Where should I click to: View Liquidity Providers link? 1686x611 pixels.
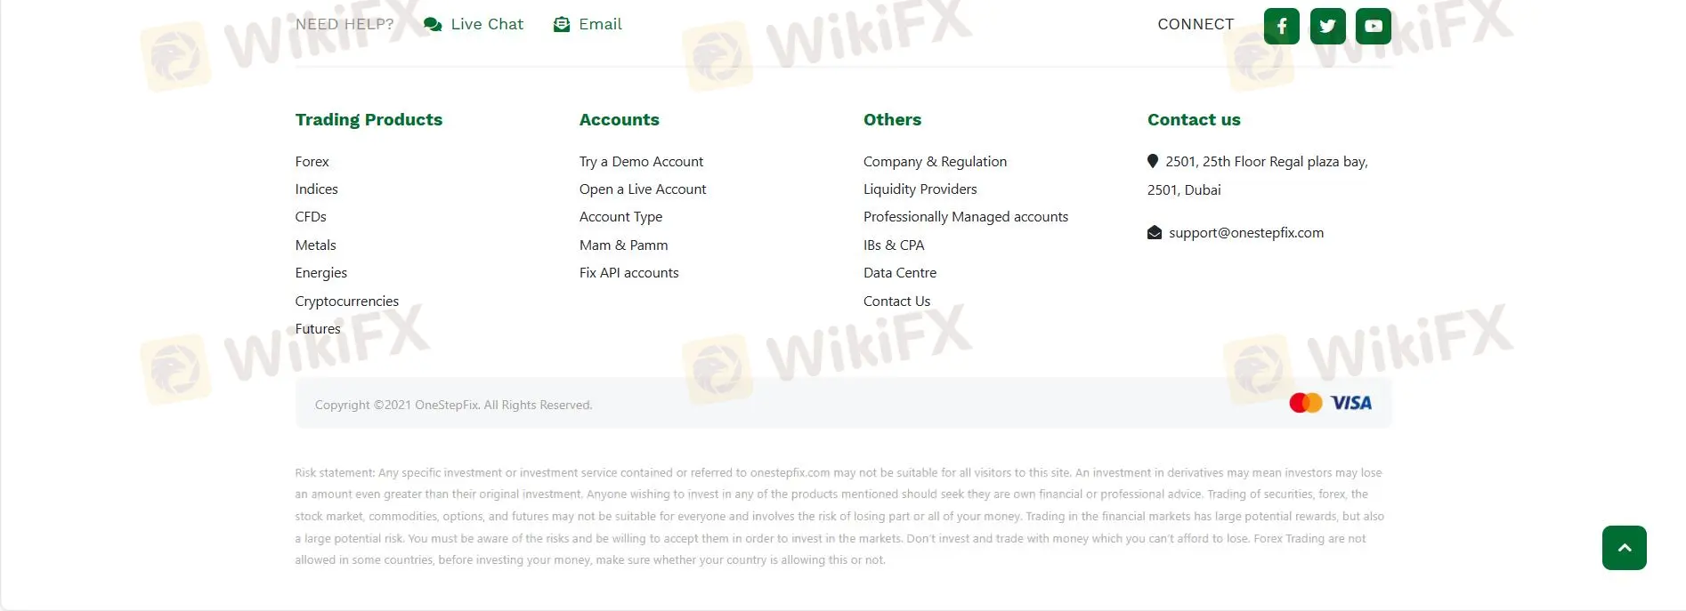920,189
